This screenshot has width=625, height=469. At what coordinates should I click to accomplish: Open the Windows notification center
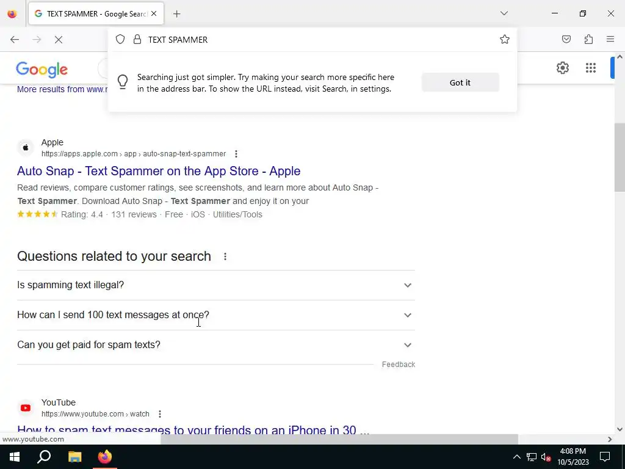pyautogui.click(x=605, y=457)
